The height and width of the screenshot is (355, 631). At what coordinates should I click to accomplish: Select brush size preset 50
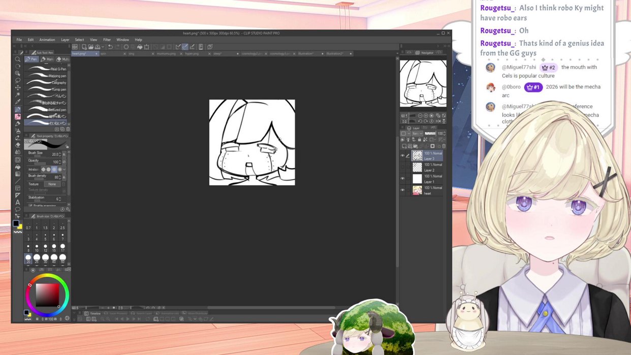(62, 259)
